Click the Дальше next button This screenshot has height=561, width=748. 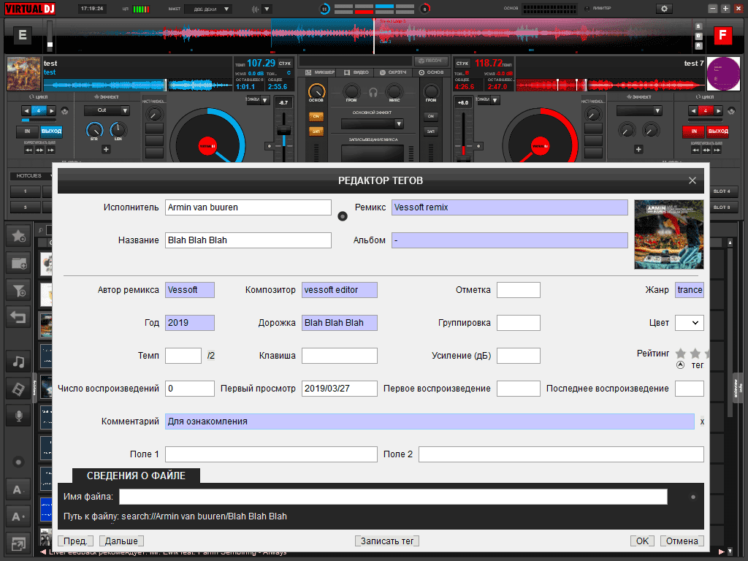coord(121,541)
